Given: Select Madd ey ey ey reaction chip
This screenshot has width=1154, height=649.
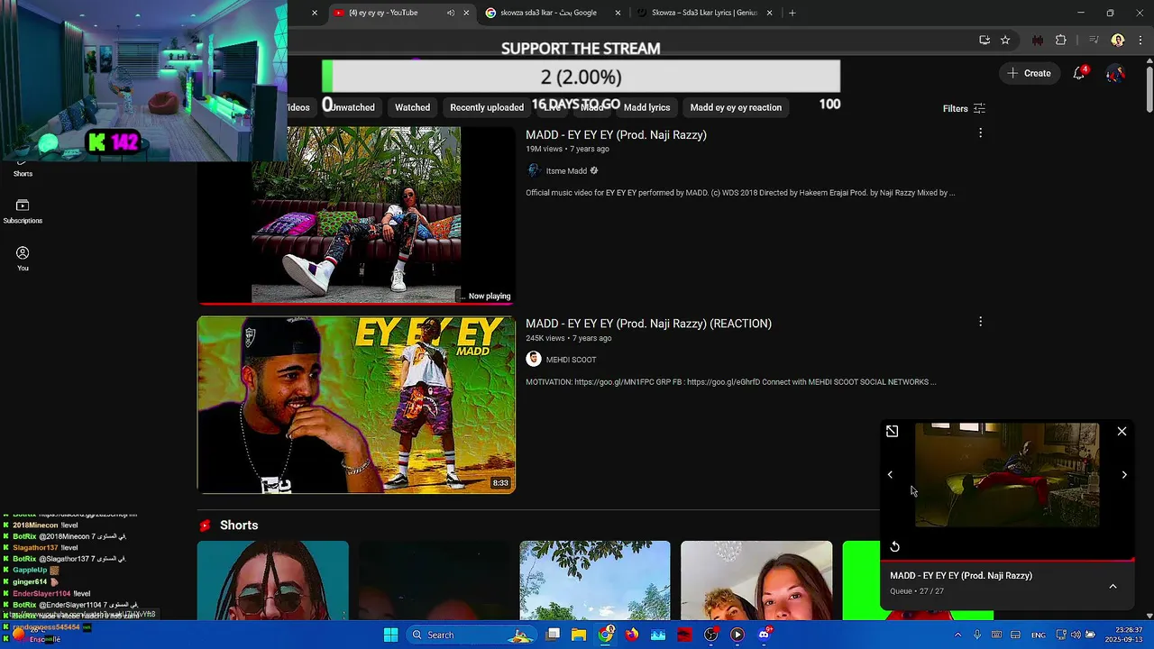Looking at the screenshot, I should pos(736,107).
